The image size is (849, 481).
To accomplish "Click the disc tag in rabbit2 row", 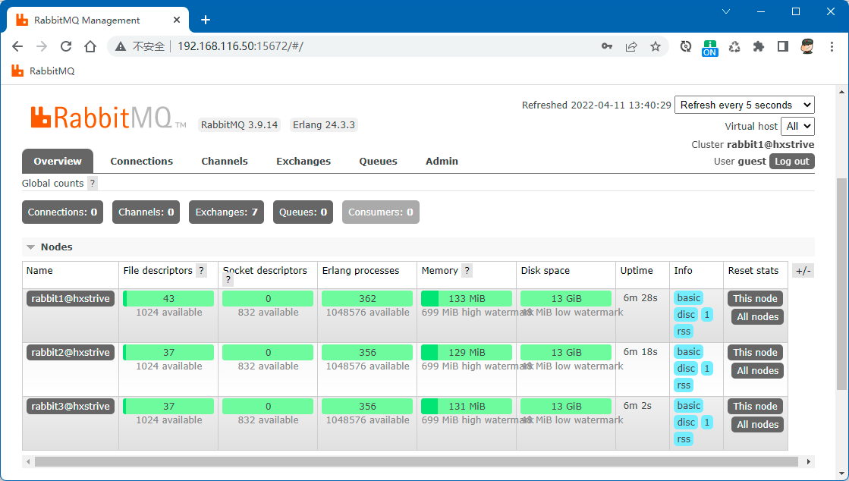I will tap(685, 368).
